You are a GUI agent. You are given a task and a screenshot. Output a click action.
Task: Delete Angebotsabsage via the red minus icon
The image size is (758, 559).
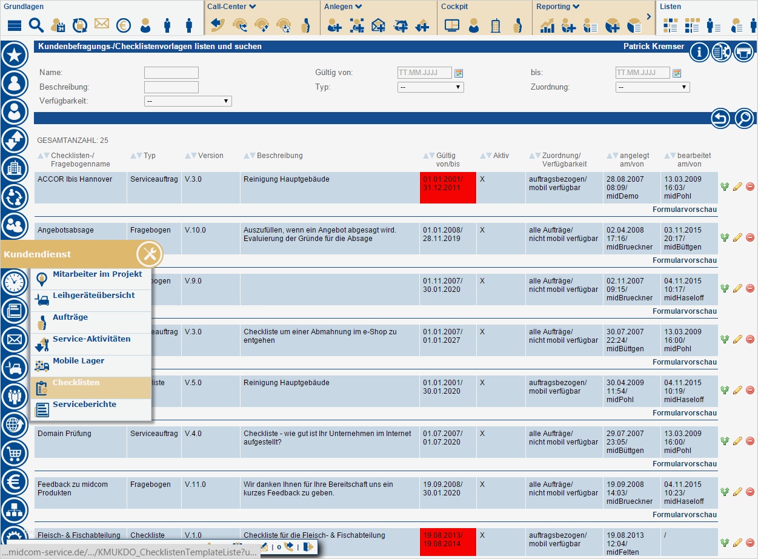750,237
